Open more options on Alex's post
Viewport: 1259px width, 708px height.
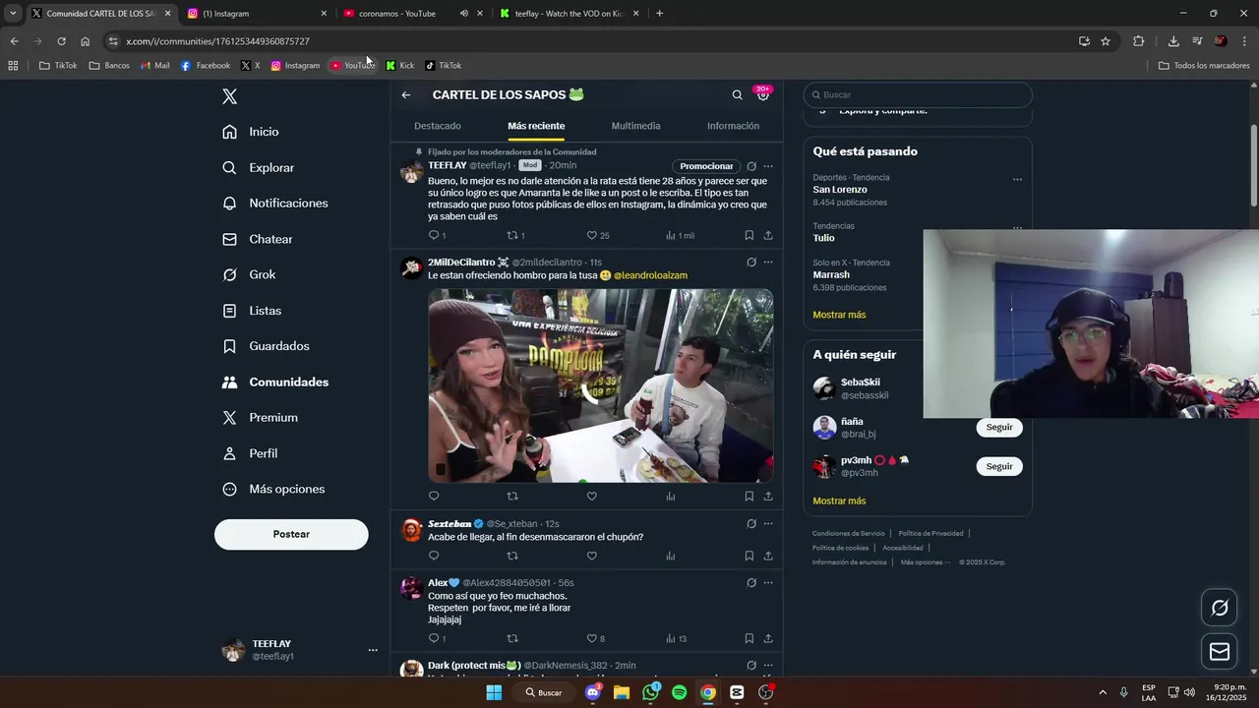pyautogui.click(x=768, y=583)
